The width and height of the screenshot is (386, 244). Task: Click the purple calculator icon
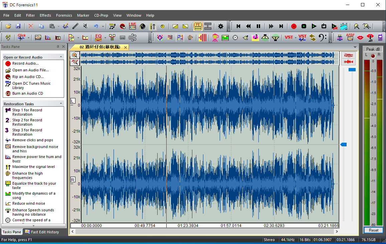[380, 37]
